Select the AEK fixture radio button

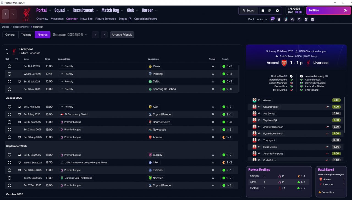pyautogui.click(x=9, y=107)
